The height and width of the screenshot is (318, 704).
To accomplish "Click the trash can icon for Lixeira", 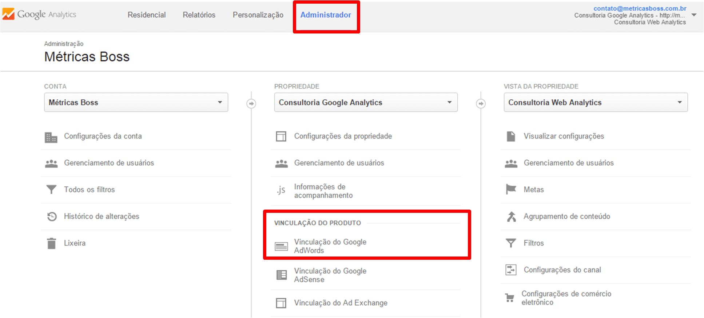I will tap(51, 243).
